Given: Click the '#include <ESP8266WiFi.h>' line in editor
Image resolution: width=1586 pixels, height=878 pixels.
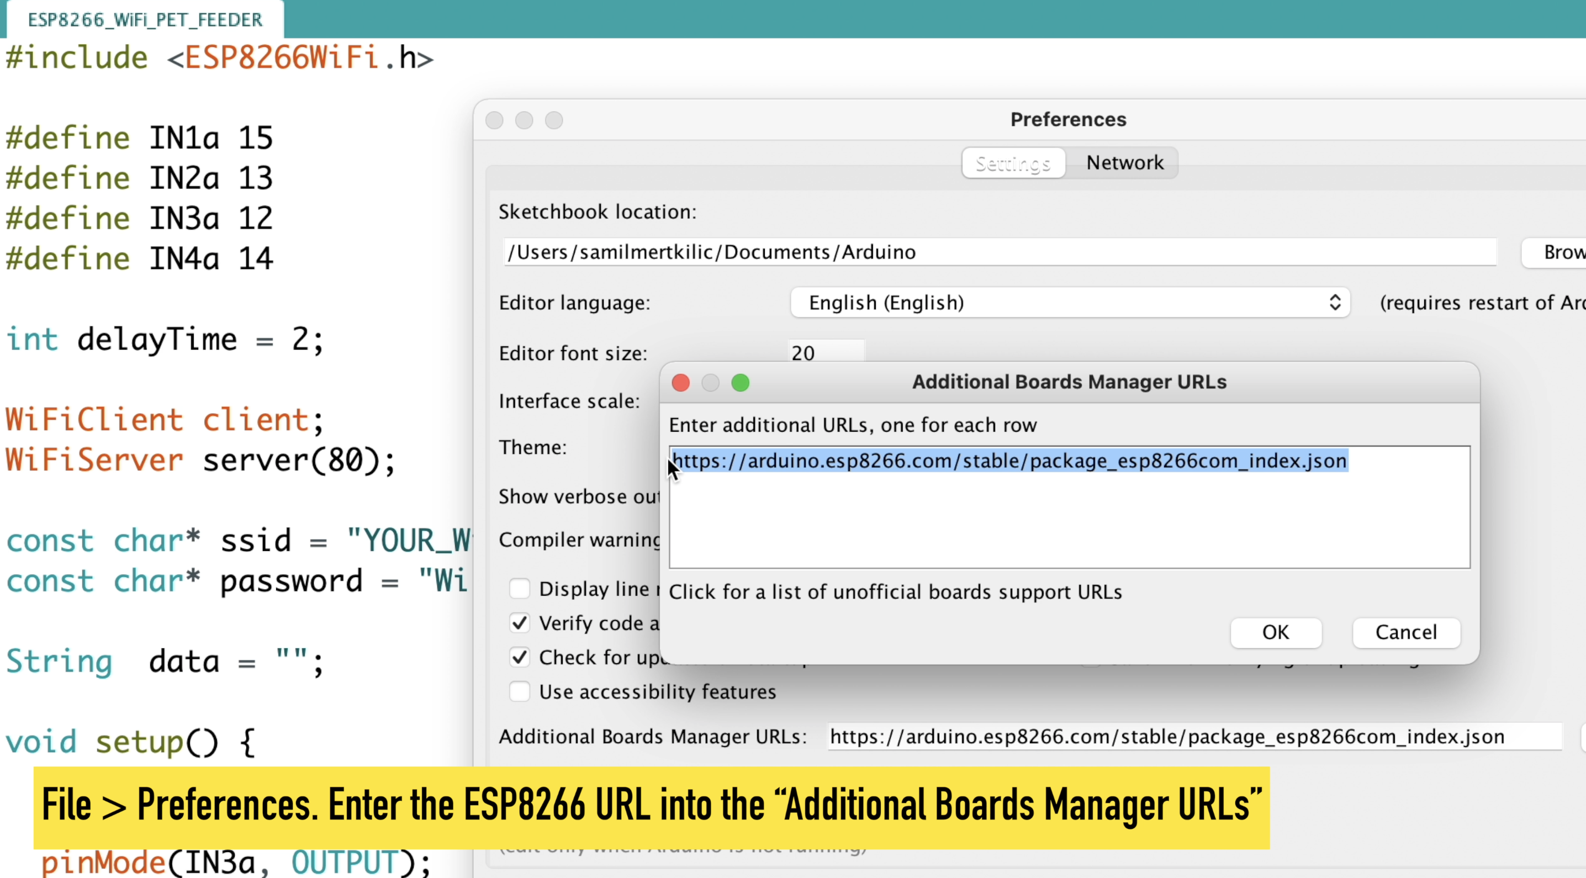Looking at the screenshot, I should pyautogui.click(x=219, y=58).
